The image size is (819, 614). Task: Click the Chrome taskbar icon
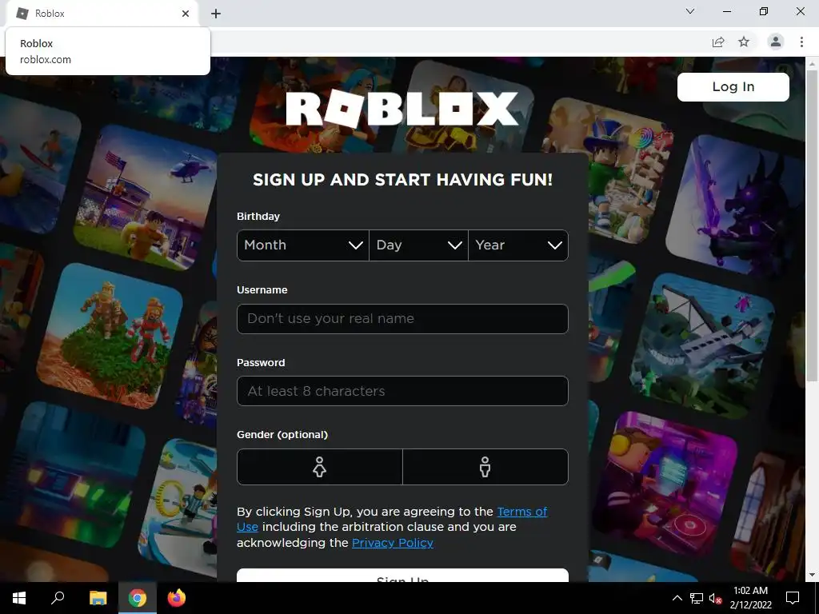(x=138, y=598)
